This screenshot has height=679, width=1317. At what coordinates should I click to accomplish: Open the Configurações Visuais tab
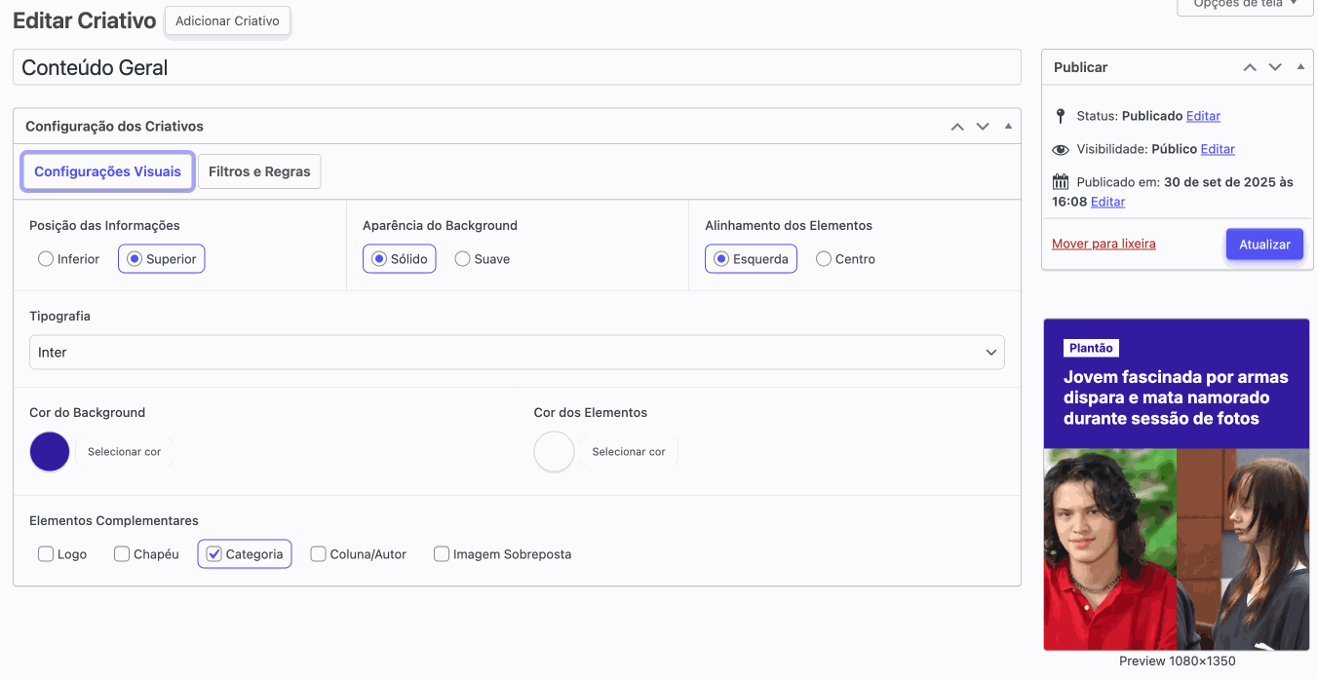[107, 171]
